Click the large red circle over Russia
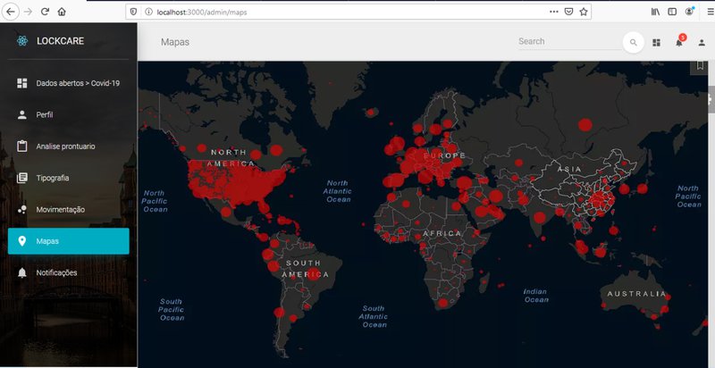Viewport: 715px width, 368px height. pos(585,125)
